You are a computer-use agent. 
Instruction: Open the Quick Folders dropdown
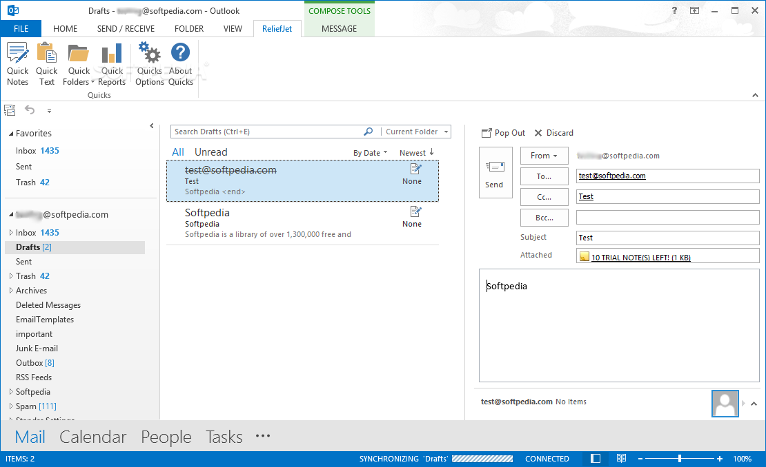78,64
